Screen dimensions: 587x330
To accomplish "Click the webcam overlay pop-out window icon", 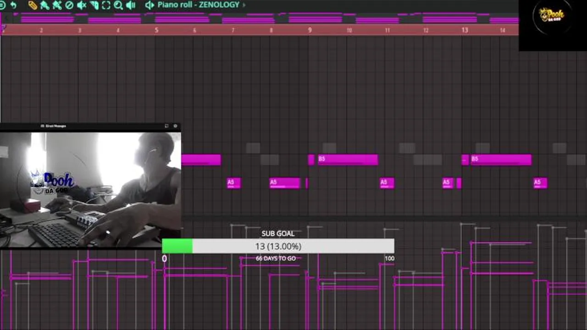I will tap(166, 126).
